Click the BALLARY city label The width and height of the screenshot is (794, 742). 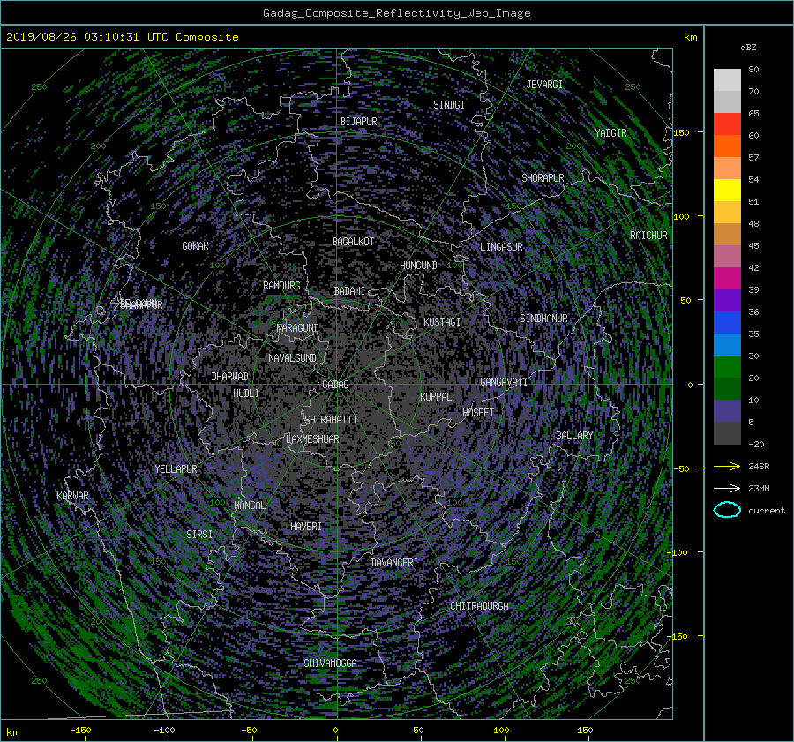pyautogui.click(x=574, y=436)
